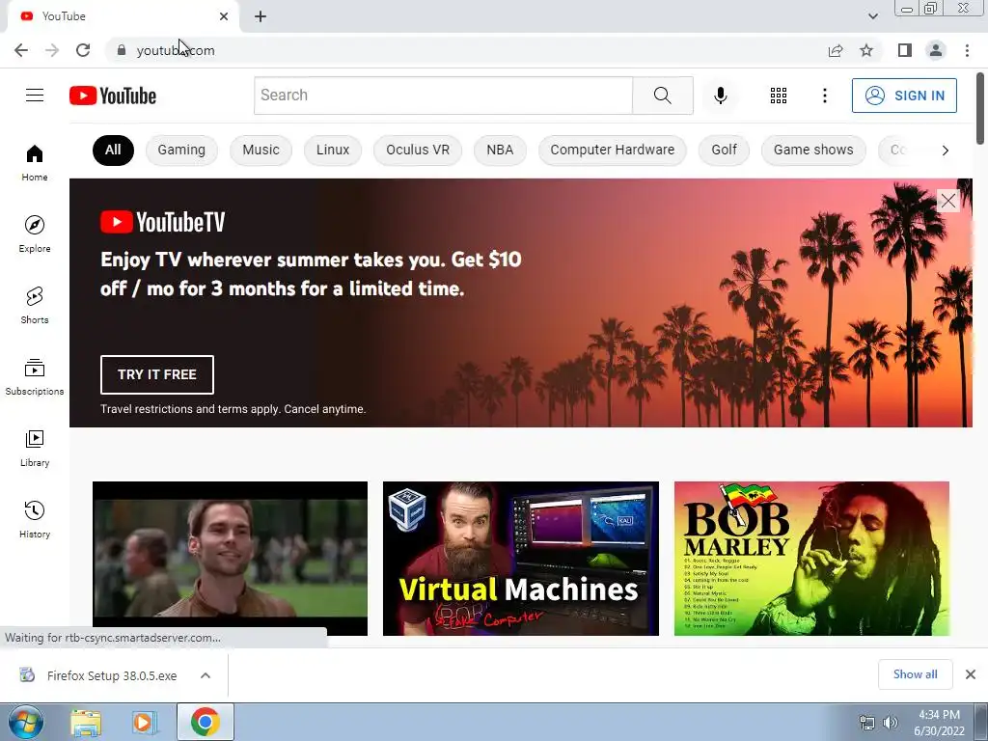The width and height of the screenshot is (988, 741).
Task: Click the YouTube logo
Action: (113, 96)
